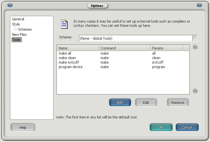Click the 'all' params cell
Viewport: 210px width, 142px height.
[154, 53]
